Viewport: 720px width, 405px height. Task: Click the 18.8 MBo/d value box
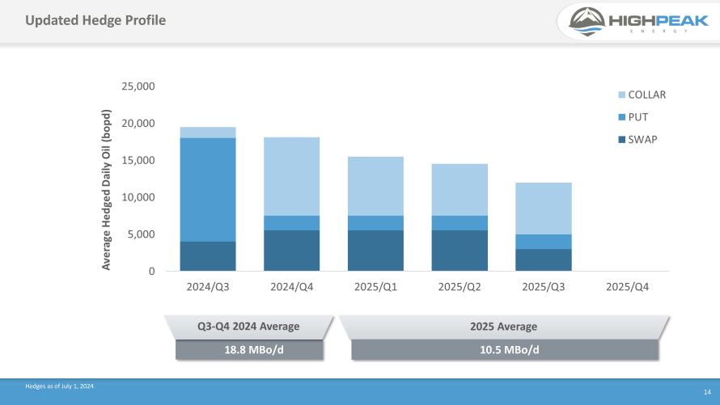click(x=249, y=349)
